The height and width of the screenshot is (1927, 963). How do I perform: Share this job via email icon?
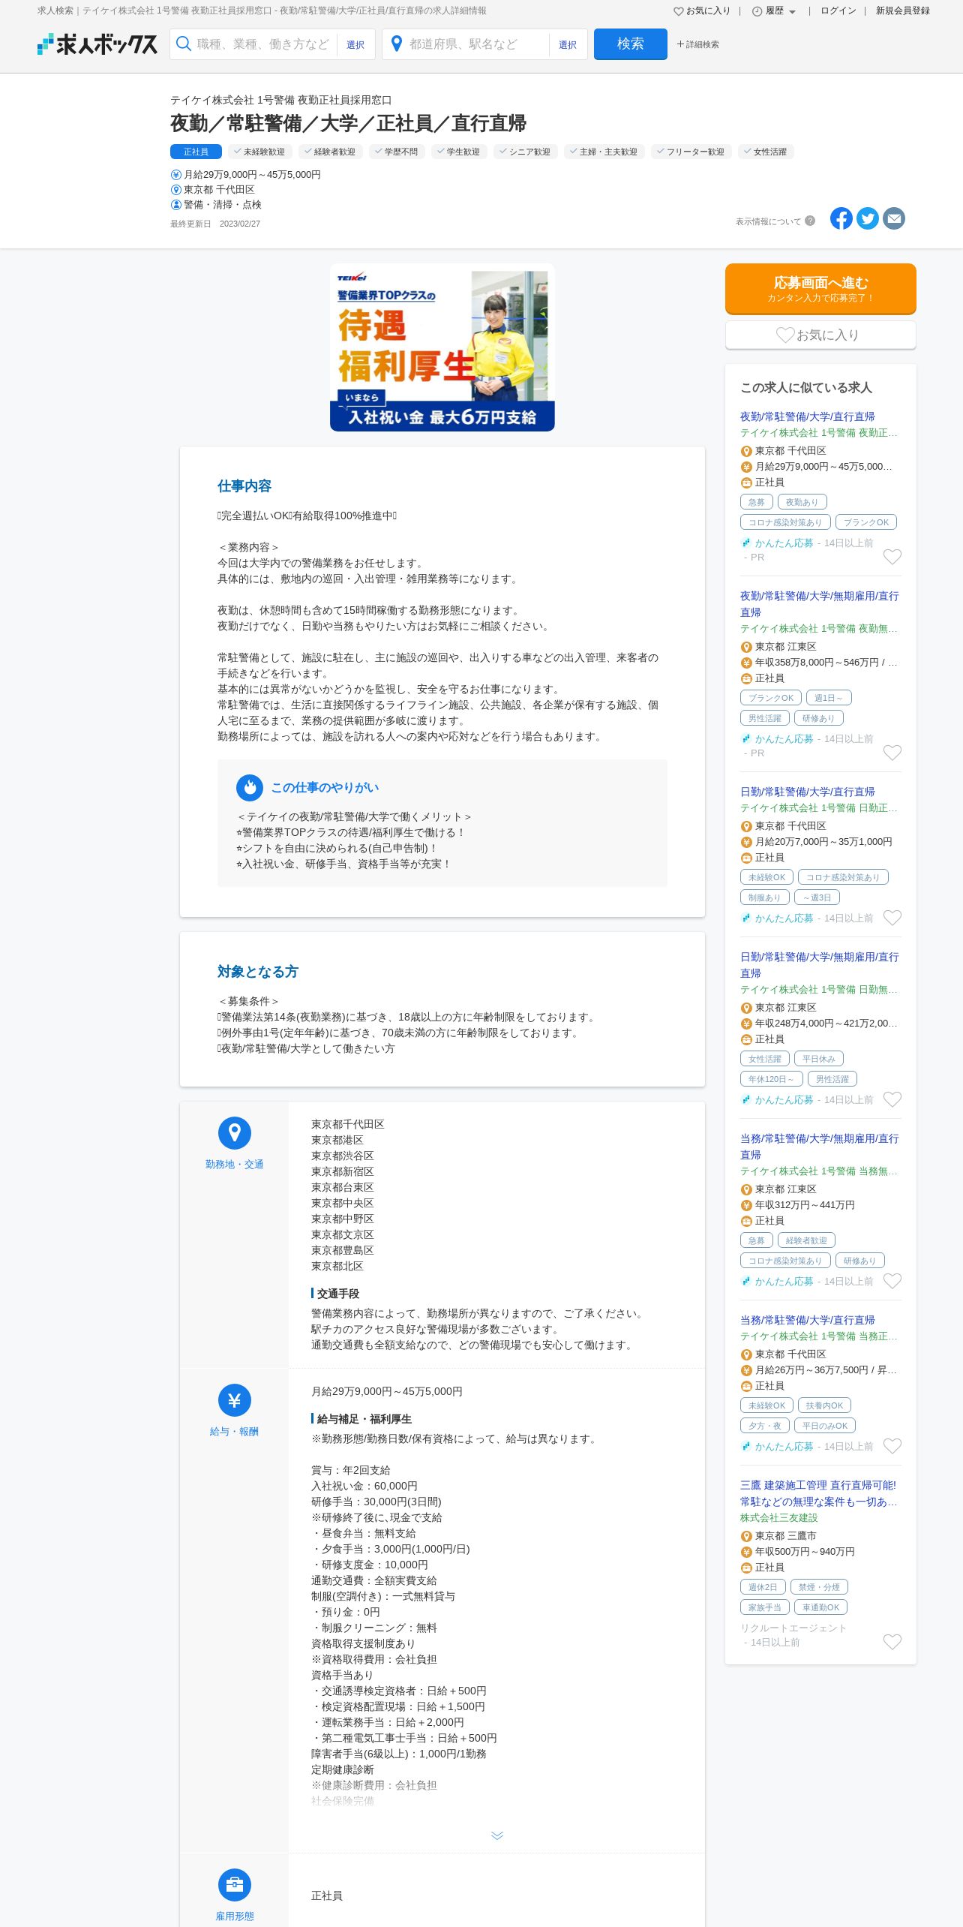(x=894, y=218)
